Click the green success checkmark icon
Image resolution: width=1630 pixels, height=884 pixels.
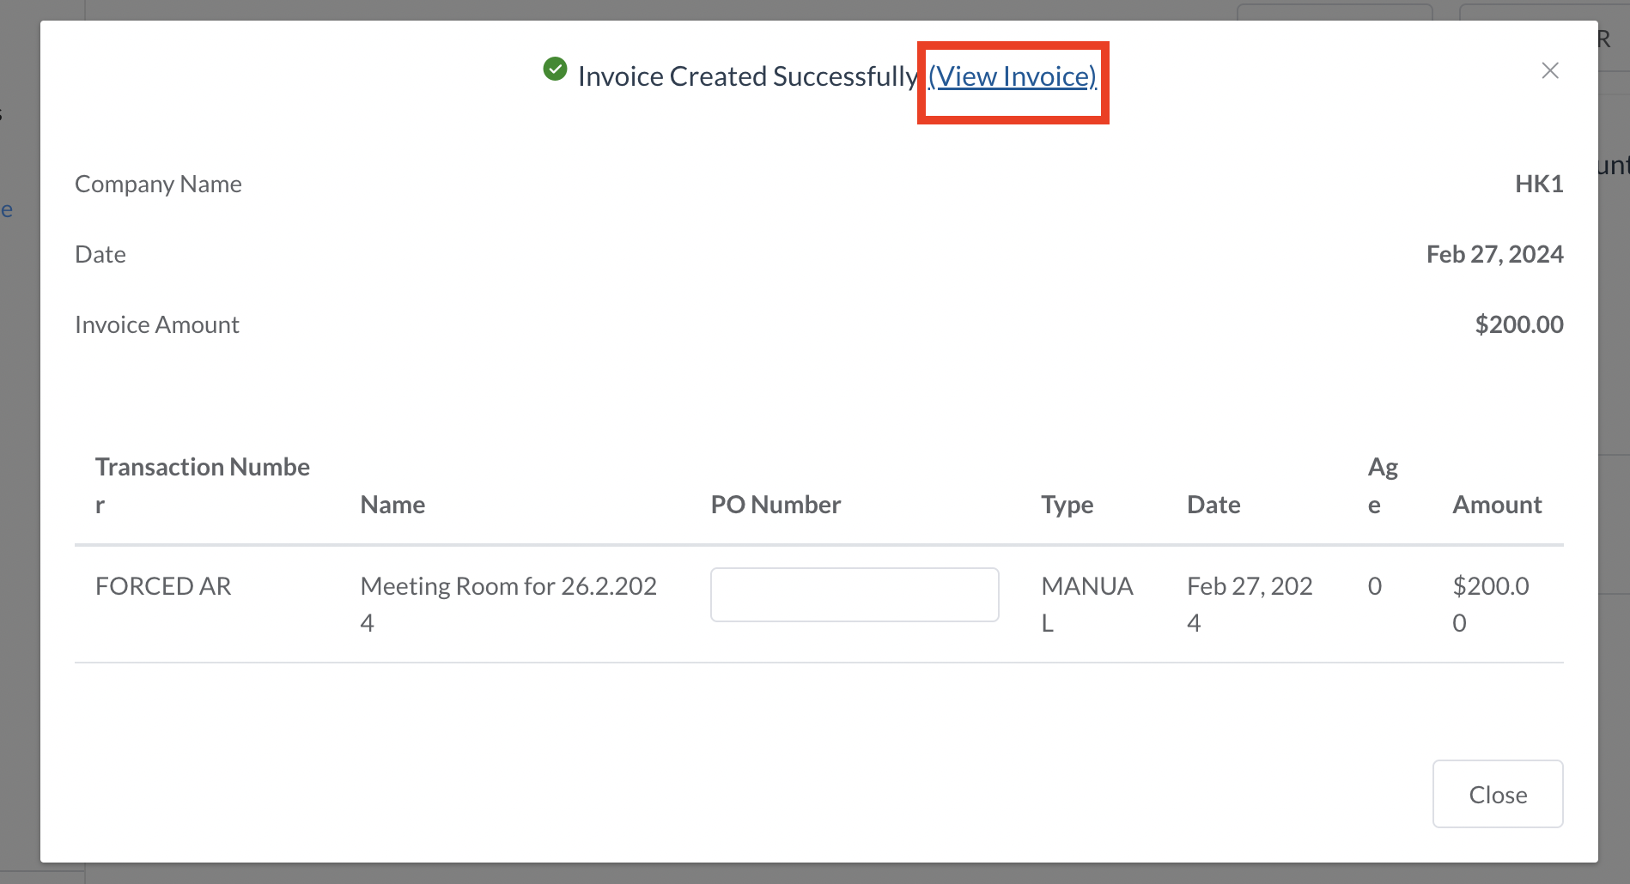[556, 69]
